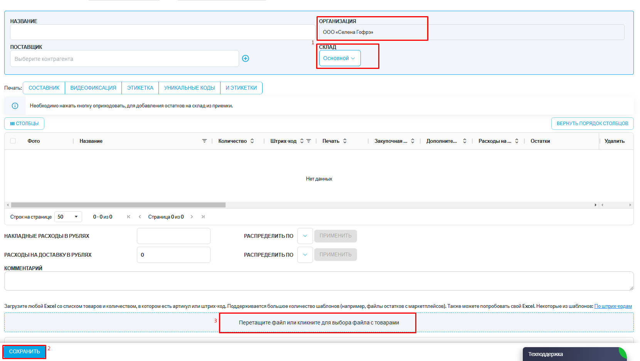Click the Сохранить button
This screenshot has width=640, height=361.
click(x=25, y=351)
